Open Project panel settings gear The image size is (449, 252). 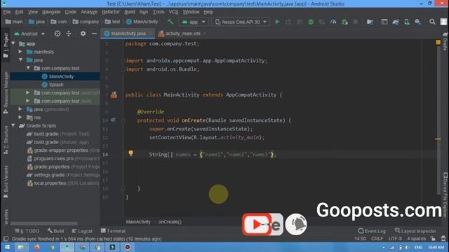click(83, 34)
